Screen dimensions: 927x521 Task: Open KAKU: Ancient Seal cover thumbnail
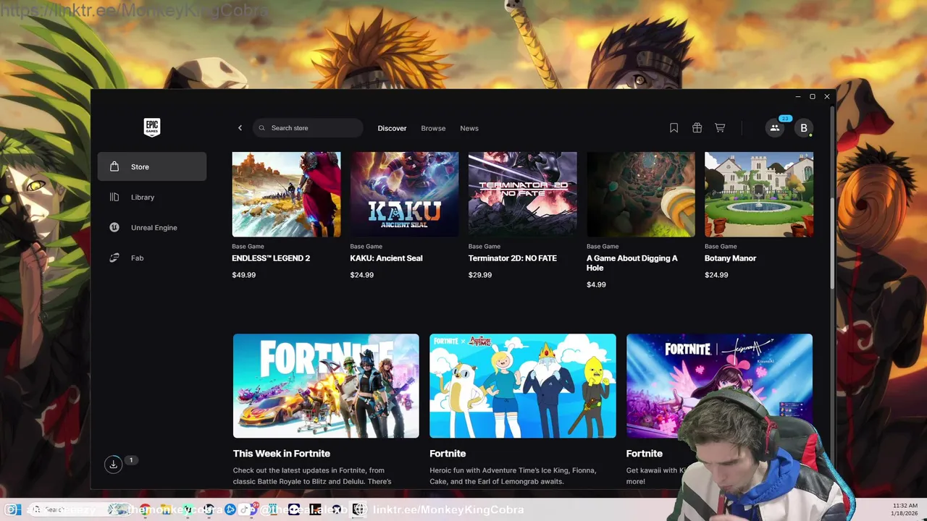[404, 194]
